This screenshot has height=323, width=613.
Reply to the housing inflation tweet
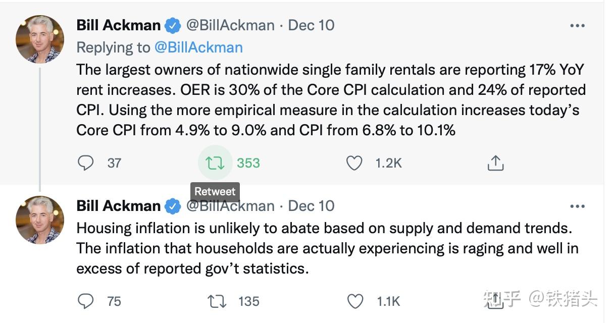click(86, 301)
